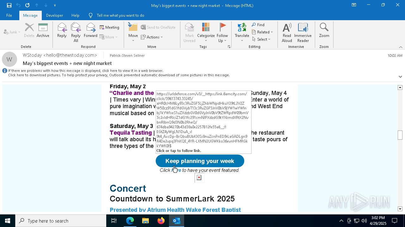Click Find in the Editing group
Screen dimensions: 405x227
pyautogui.click(x=258, y=25)
